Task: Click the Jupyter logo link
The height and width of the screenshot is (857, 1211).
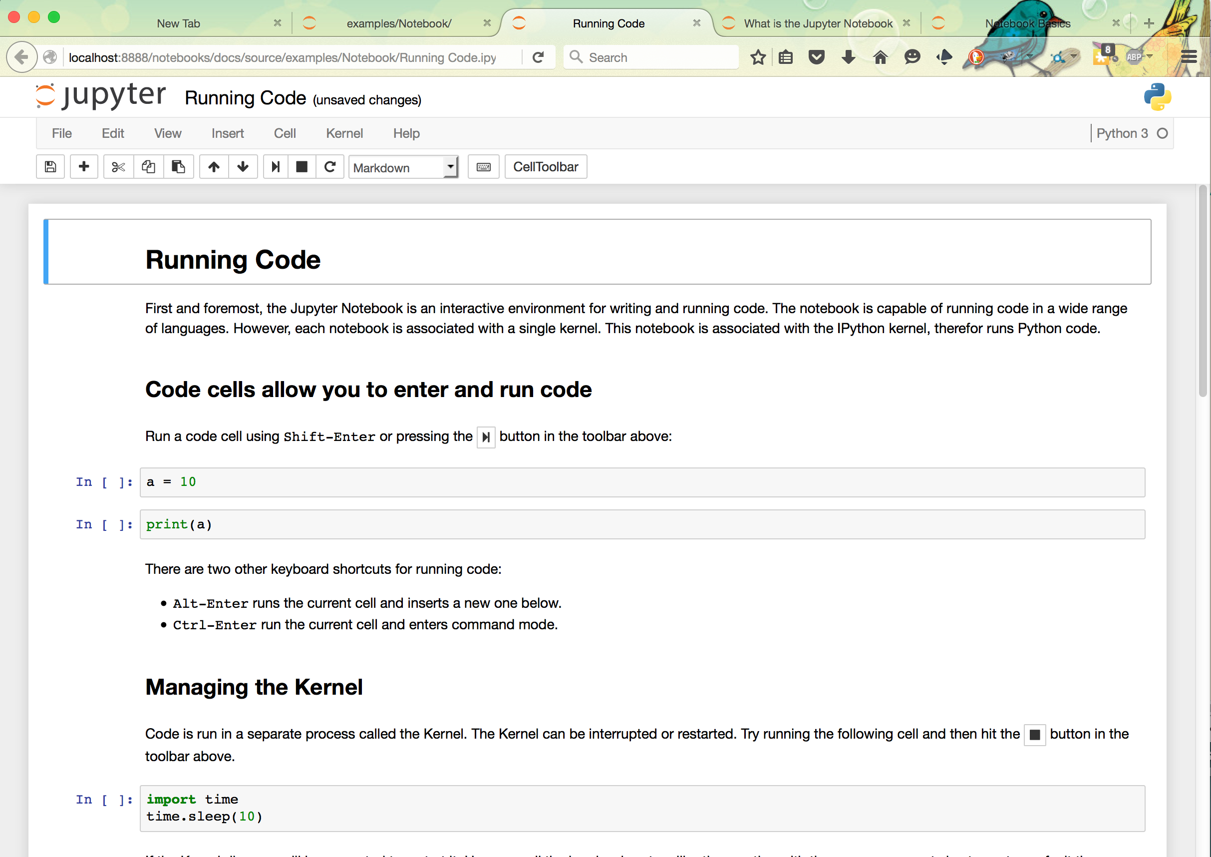Action: coord(100,96)
